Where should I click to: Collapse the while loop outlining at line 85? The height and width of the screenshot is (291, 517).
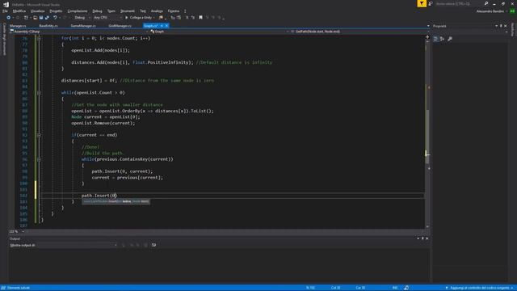tap(39, 93)
